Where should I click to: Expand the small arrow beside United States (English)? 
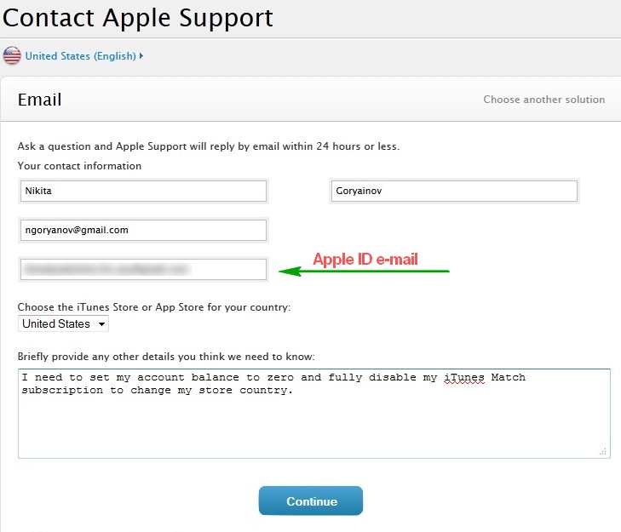(x=141, y=56)
